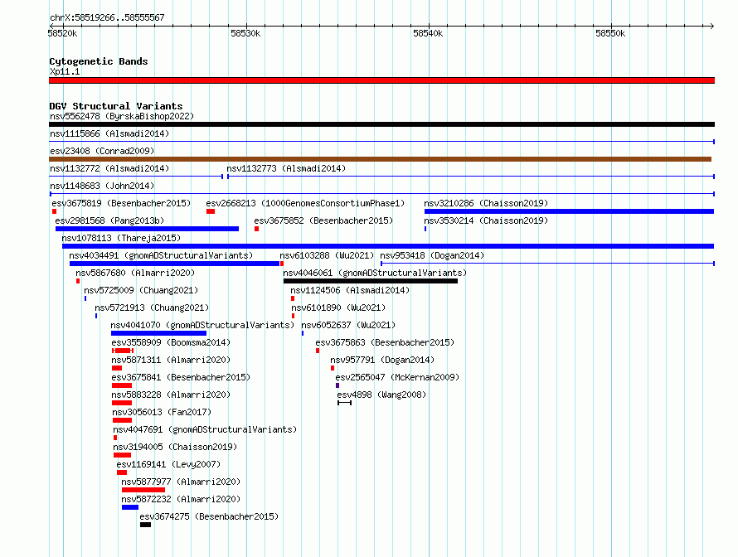
Task: Open nsv1148683 (John2014) variant label
Action: coord(102,186)
